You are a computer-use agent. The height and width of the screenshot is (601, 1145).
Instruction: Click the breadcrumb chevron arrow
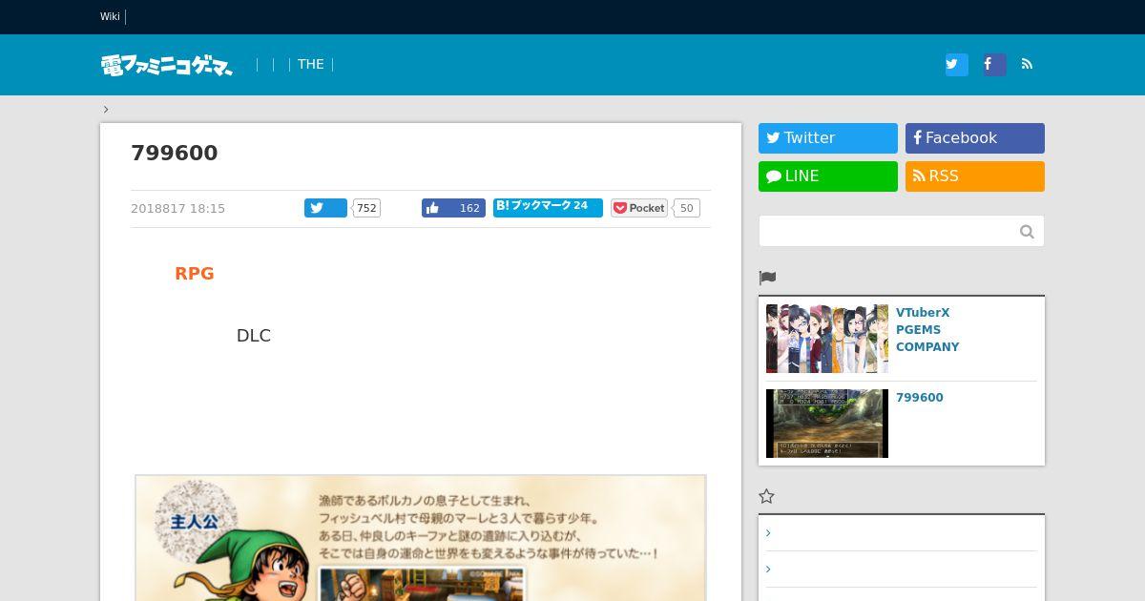click(106, 109)
